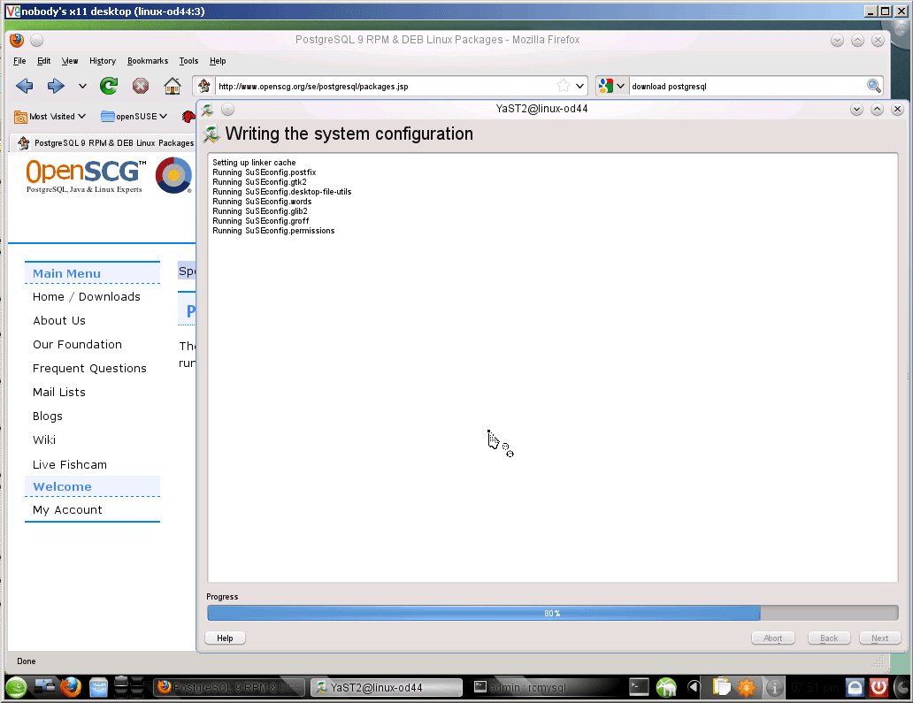Open the Blogs link in Main Menu
This screenshot has height=703, width=913.
tap(47, 416)
